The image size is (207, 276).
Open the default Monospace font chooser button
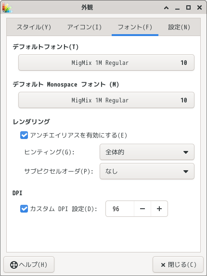tap(106, 100)
